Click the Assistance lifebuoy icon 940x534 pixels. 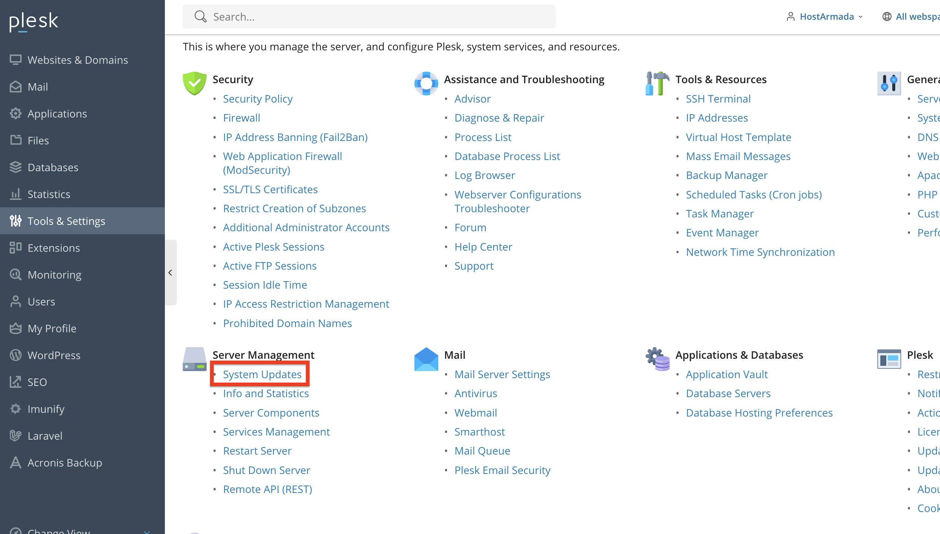426,83
